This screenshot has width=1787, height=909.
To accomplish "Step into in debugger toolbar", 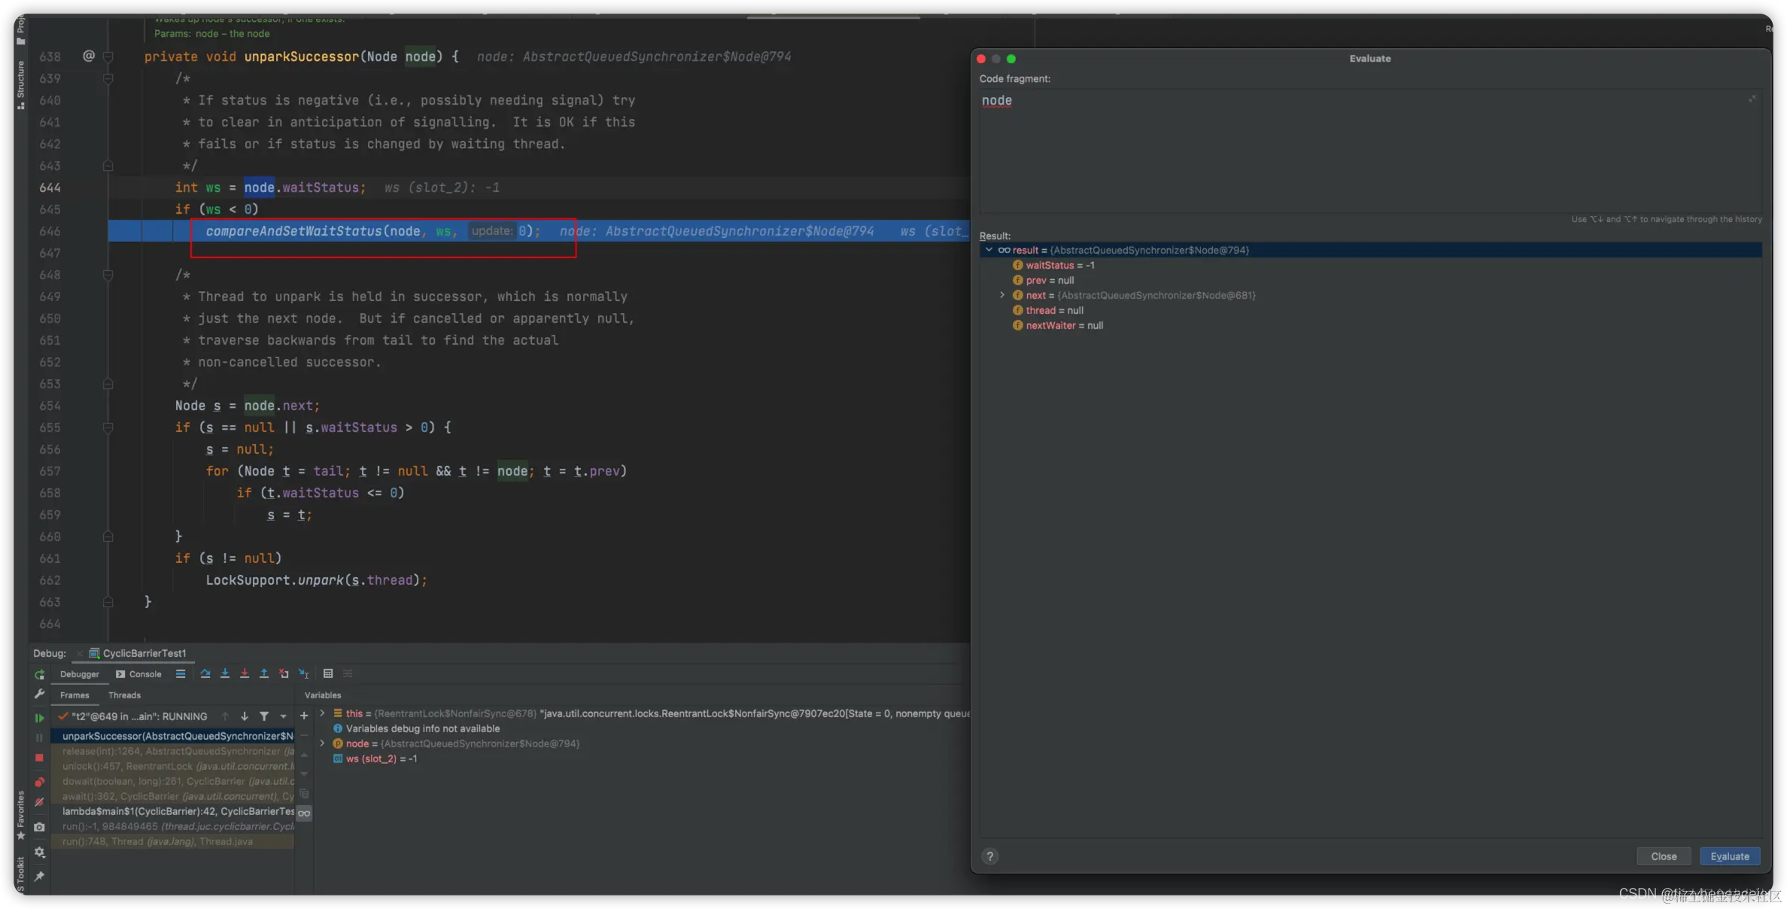I will tap(225, 674).
